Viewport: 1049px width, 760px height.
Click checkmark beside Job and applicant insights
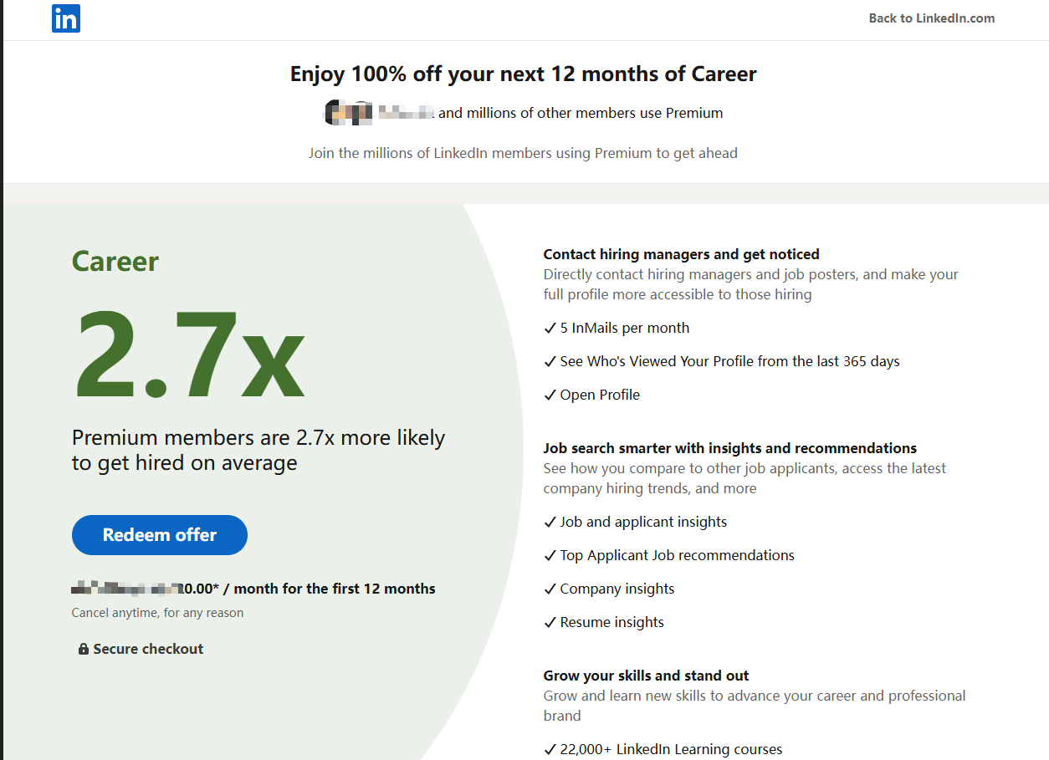coord(550,523)
